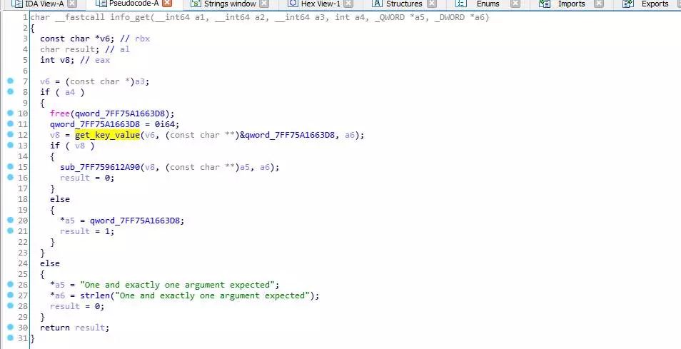
Task: Toggle breakpoint dot on line 7
Action: 11,81
